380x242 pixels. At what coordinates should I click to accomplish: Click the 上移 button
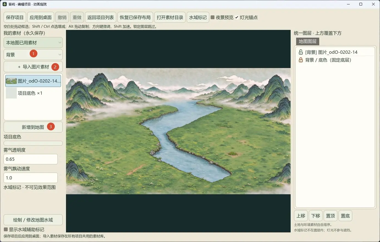[x=301, y=216]
